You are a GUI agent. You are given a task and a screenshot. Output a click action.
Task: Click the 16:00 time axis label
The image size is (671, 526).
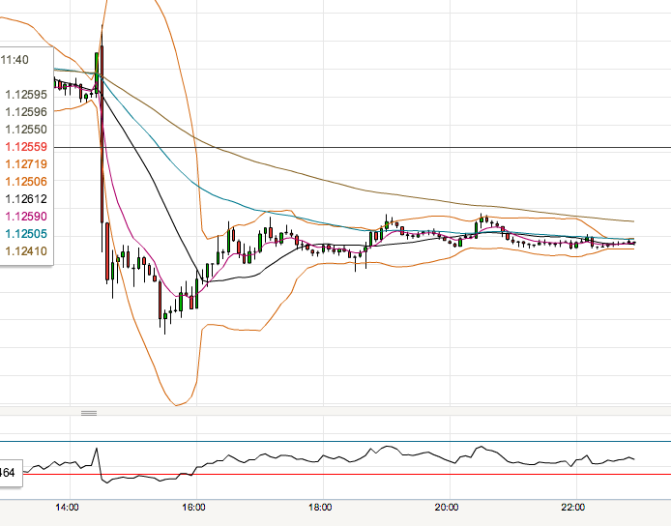pyautogui.click(x=193, y=508)
